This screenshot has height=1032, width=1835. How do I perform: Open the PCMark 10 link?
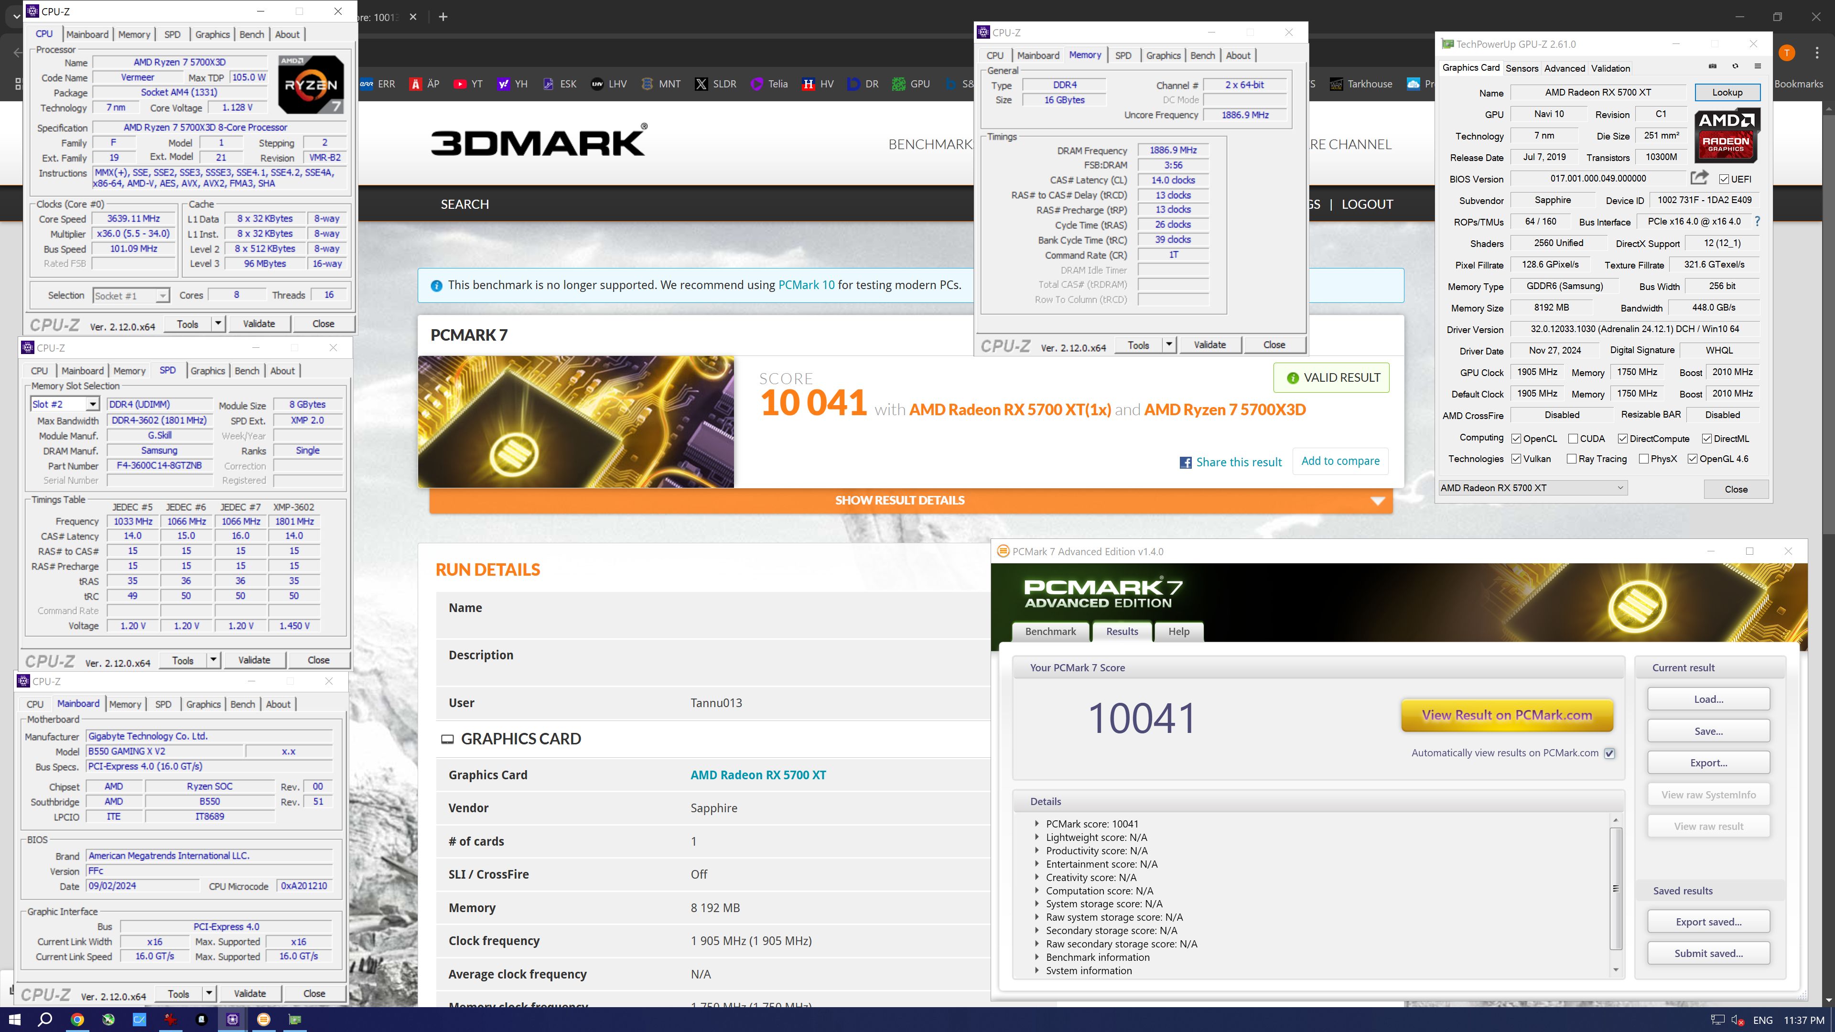[x=806, y=285]
